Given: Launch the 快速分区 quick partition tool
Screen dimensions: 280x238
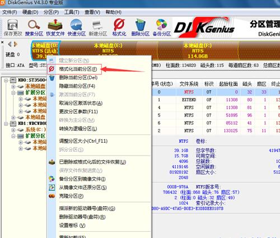Looking at the screenshot, I should click(77, 27).
